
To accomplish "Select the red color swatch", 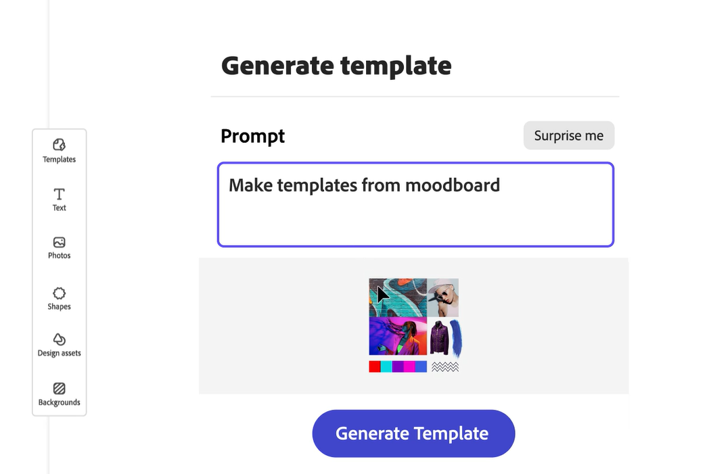I will tap(374, 366).
